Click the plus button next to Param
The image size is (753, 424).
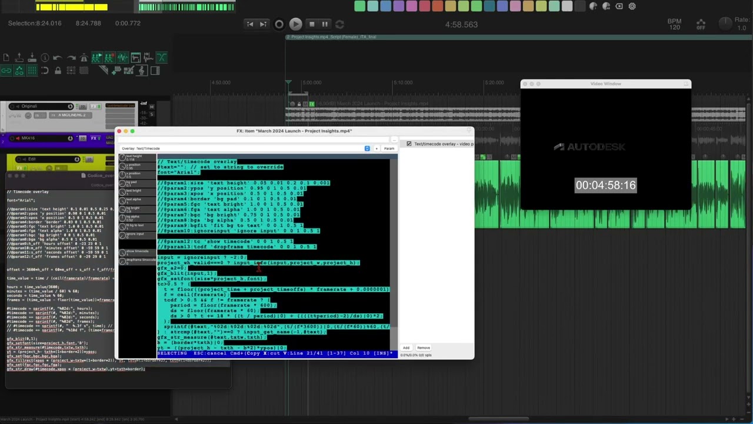tap(376, 148)
